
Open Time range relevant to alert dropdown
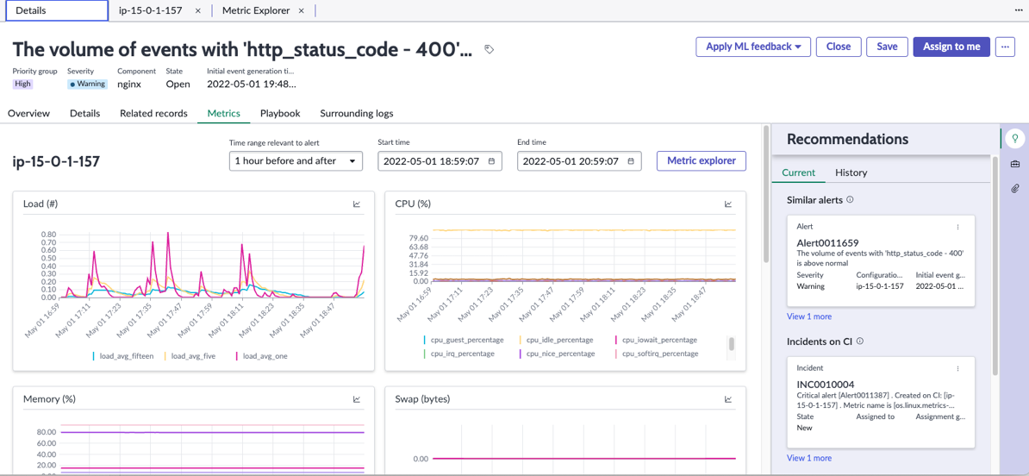point(296,161)
